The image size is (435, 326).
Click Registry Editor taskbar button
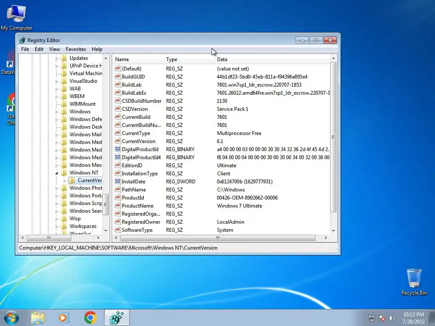[117, 318]
